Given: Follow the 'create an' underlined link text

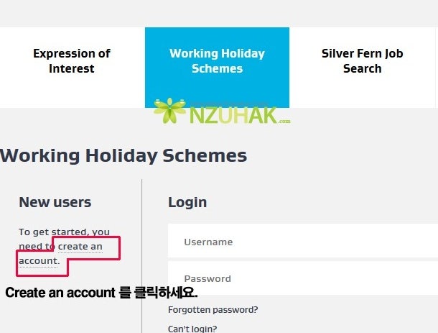Looking at the screenshot, I should click(80, 247).
